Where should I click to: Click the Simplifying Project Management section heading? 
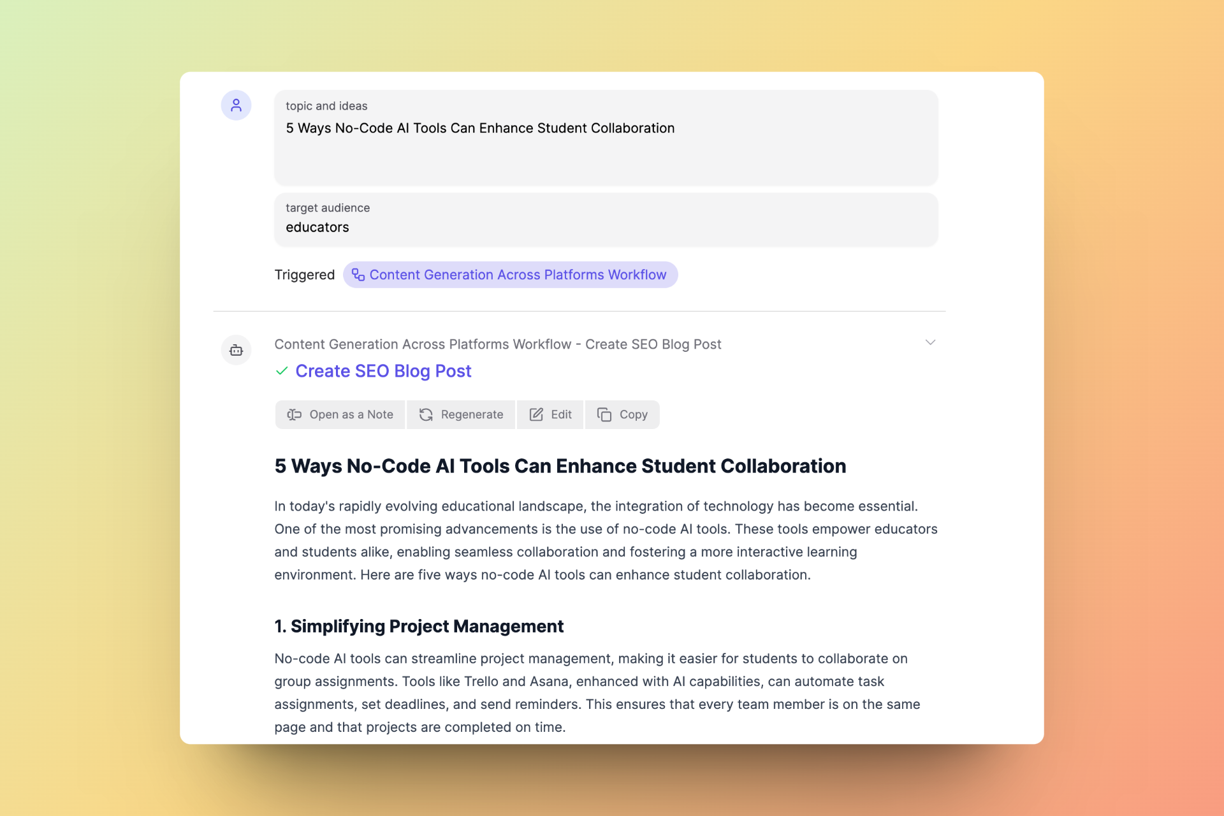click(418, 626)
